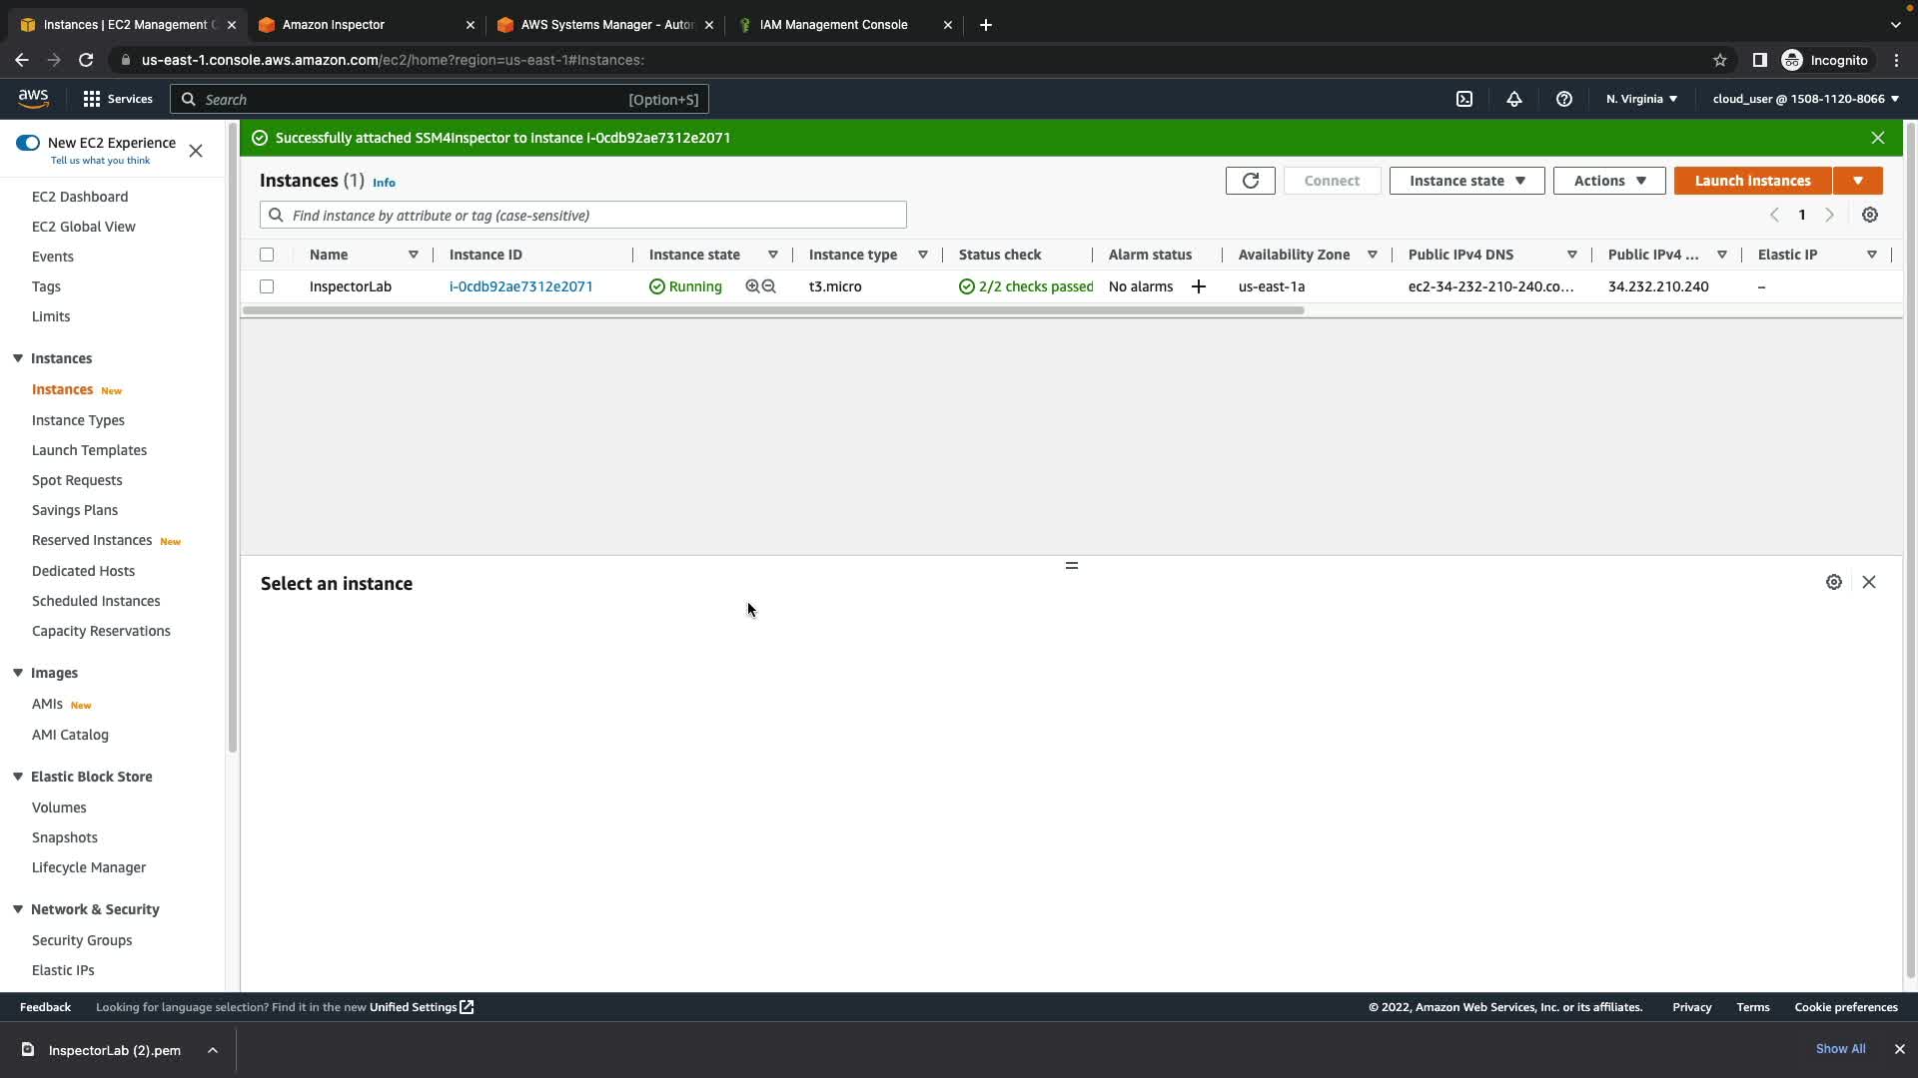Screen dimensions: 1918x1078
Task: Open details panel settings gear
Action: point(1834,582)
